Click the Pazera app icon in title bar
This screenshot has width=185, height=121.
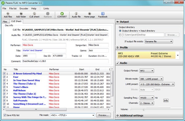point(3,3)
